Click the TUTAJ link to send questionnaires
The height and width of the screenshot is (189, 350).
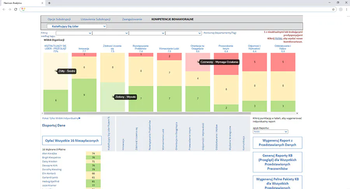click(x=278, y=38)
